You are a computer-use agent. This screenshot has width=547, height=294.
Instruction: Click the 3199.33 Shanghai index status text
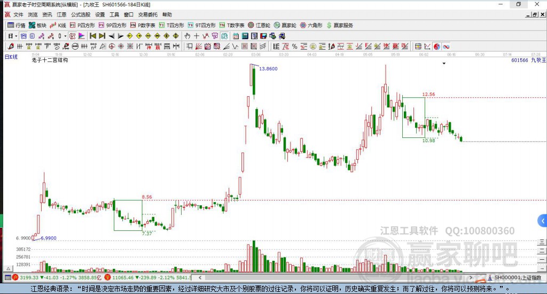pos(29,277)
